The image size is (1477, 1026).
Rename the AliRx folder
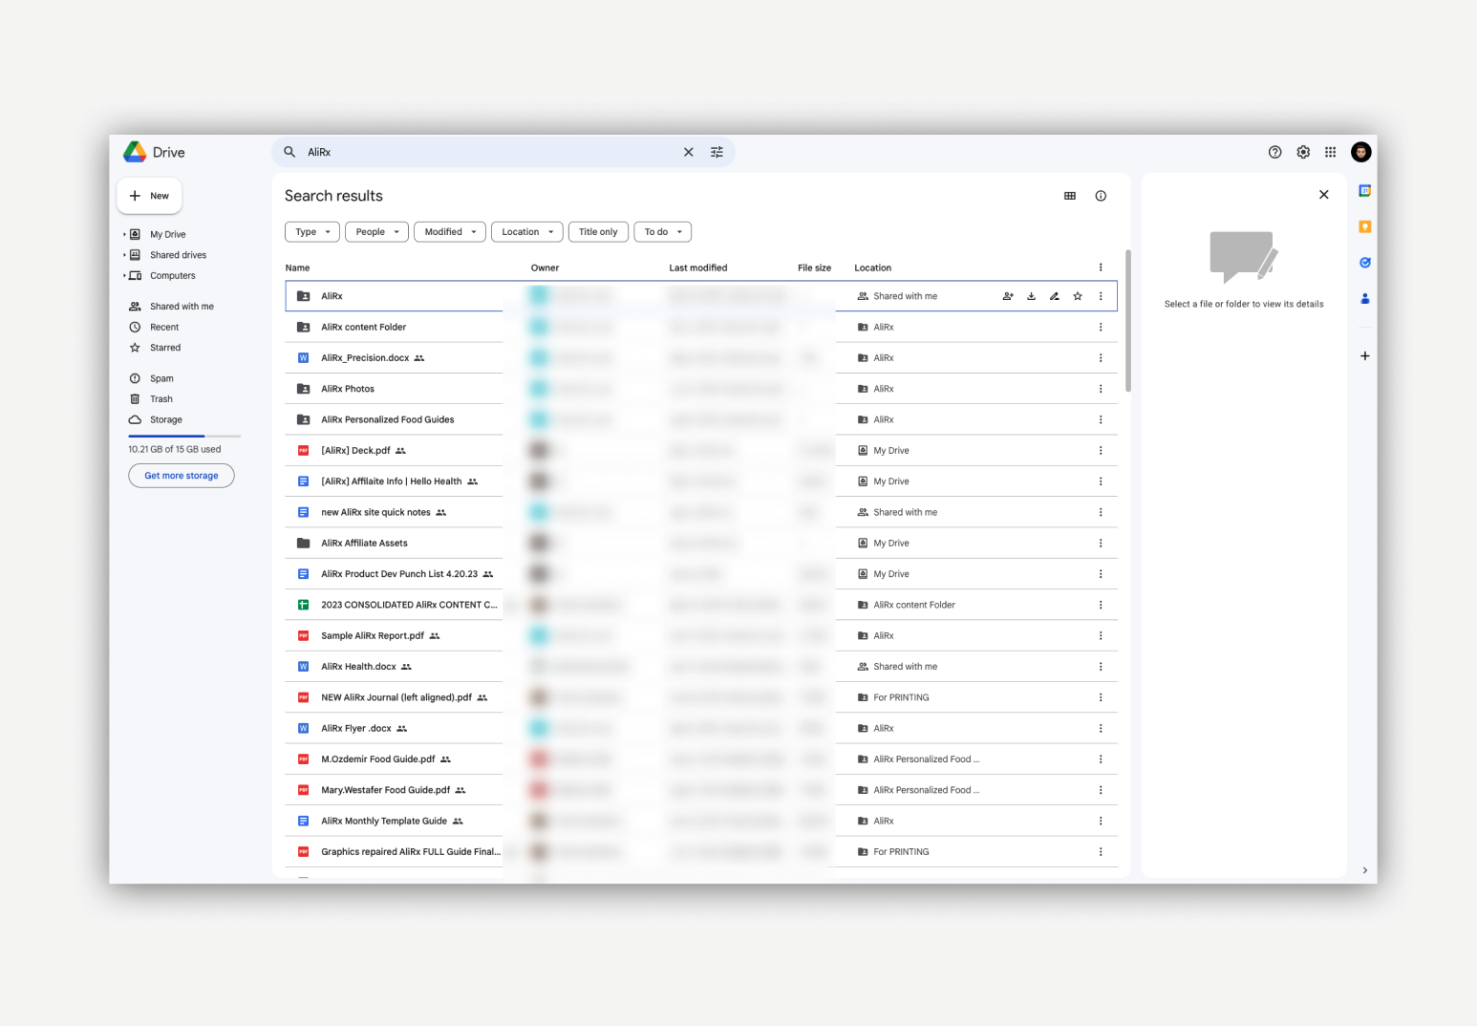pos(1055,296)
